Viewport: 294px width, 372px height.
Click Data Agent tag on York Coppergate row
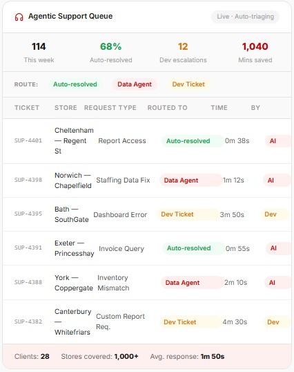point(192,283)
